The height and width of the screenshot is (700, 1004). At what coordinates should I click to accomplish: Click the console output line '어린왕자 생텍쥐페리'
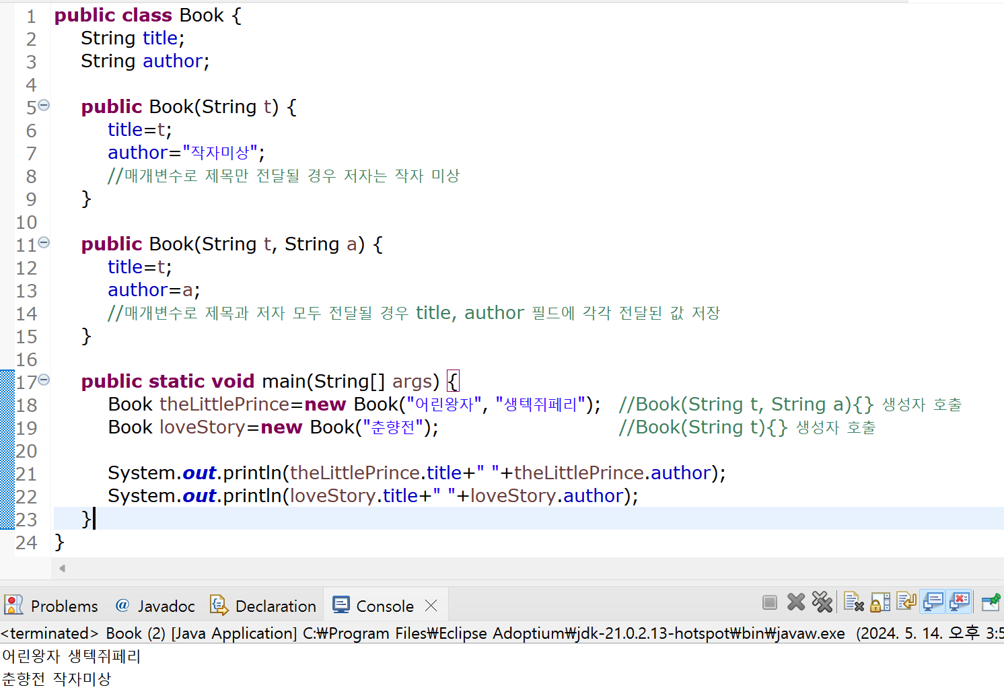point(71,656)
